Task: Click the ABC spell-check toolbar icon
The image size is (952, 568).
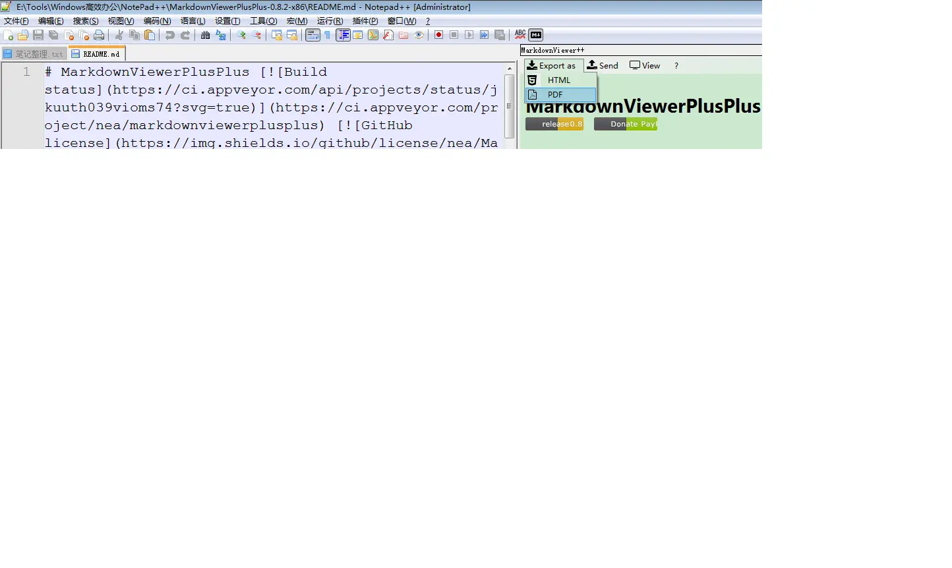Action: pyautogui.click(x=520, y=35)
